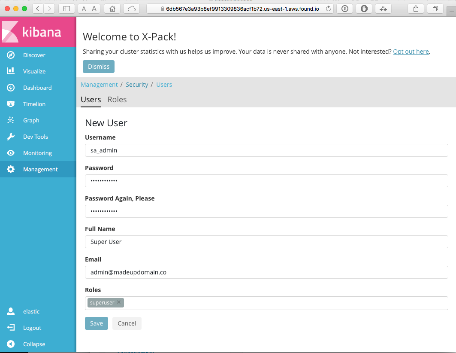456x353 pixels.
Task: Go to Management breadcrumb
Action: [x=99, y=85]
